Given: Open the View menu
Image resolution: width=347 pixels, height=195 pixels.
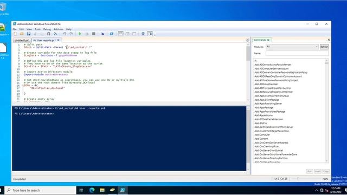Looking at the screenshot, I should click(29, 29).
